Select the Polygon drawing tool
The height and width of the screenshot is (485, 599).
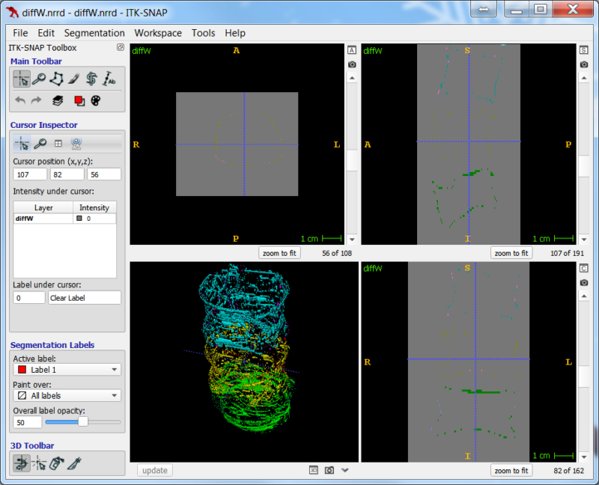(57, 79)
